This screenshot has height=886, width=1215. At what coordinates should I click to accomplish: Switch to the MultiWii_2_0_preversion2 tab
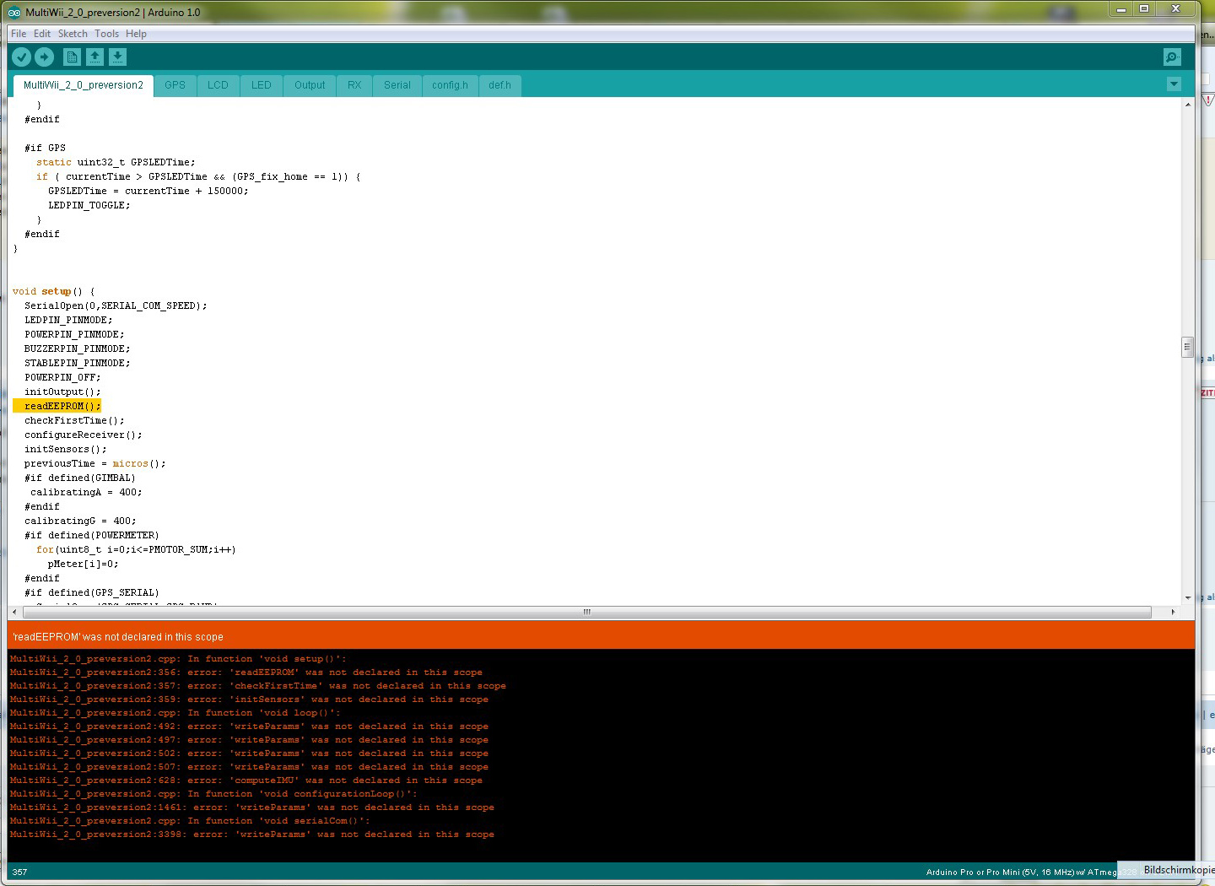coord(84,85)
